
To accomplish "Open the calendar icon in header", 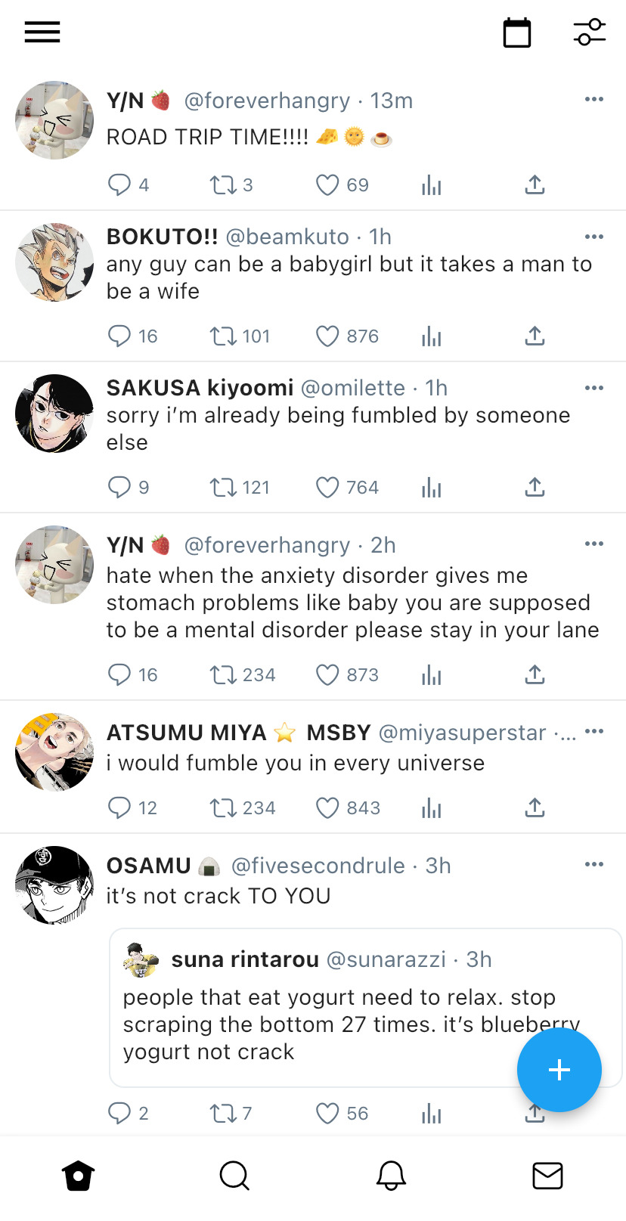I will [x=517, y=33].
